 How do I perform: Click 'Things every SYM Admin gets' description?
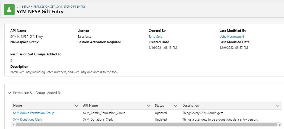click(x=203, y=113)
